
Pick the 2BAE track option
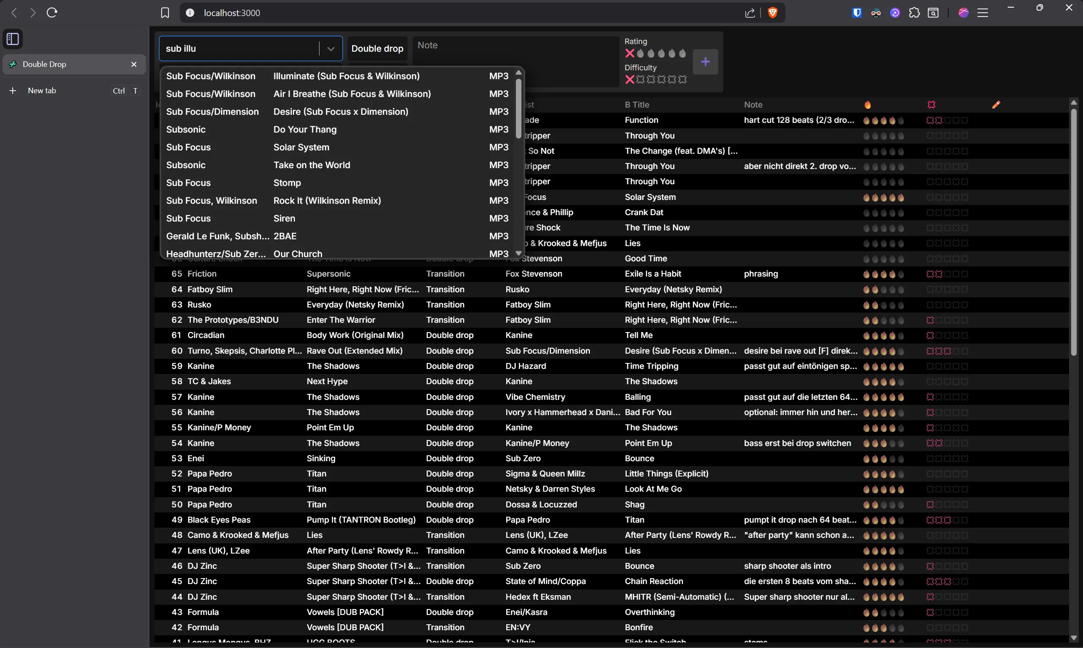pos(337,236)
